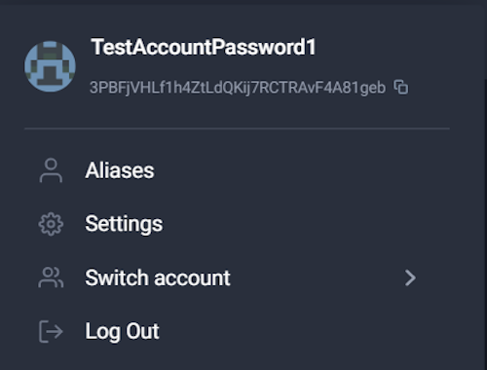Click the Log Out text label
This screenshot has width=487, height=370.
tap(122, 332)
